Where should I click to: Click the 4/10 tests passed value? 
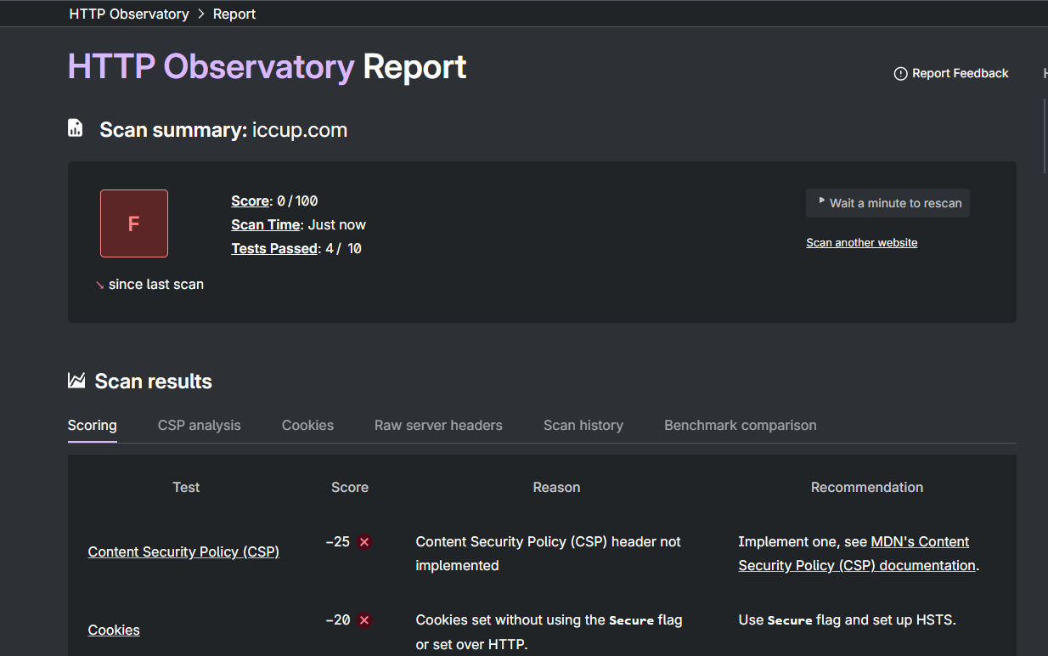343,249
